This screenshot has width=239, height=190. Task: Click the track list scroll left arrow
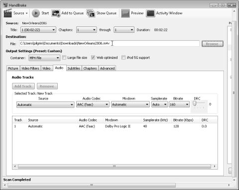click(x=15, y=166)
